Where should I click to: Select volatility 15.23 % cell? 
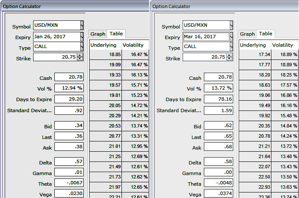pos(135,95)
